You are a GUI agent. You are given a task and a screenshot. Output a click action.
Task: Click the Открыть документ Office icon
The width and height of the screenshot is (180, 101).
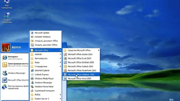[32, 41]
